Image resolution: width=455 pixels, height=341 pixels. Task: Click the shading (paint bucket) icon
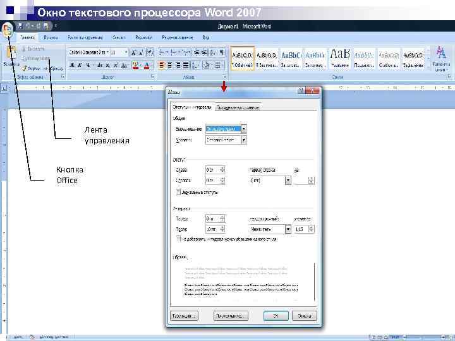(207, 65)
